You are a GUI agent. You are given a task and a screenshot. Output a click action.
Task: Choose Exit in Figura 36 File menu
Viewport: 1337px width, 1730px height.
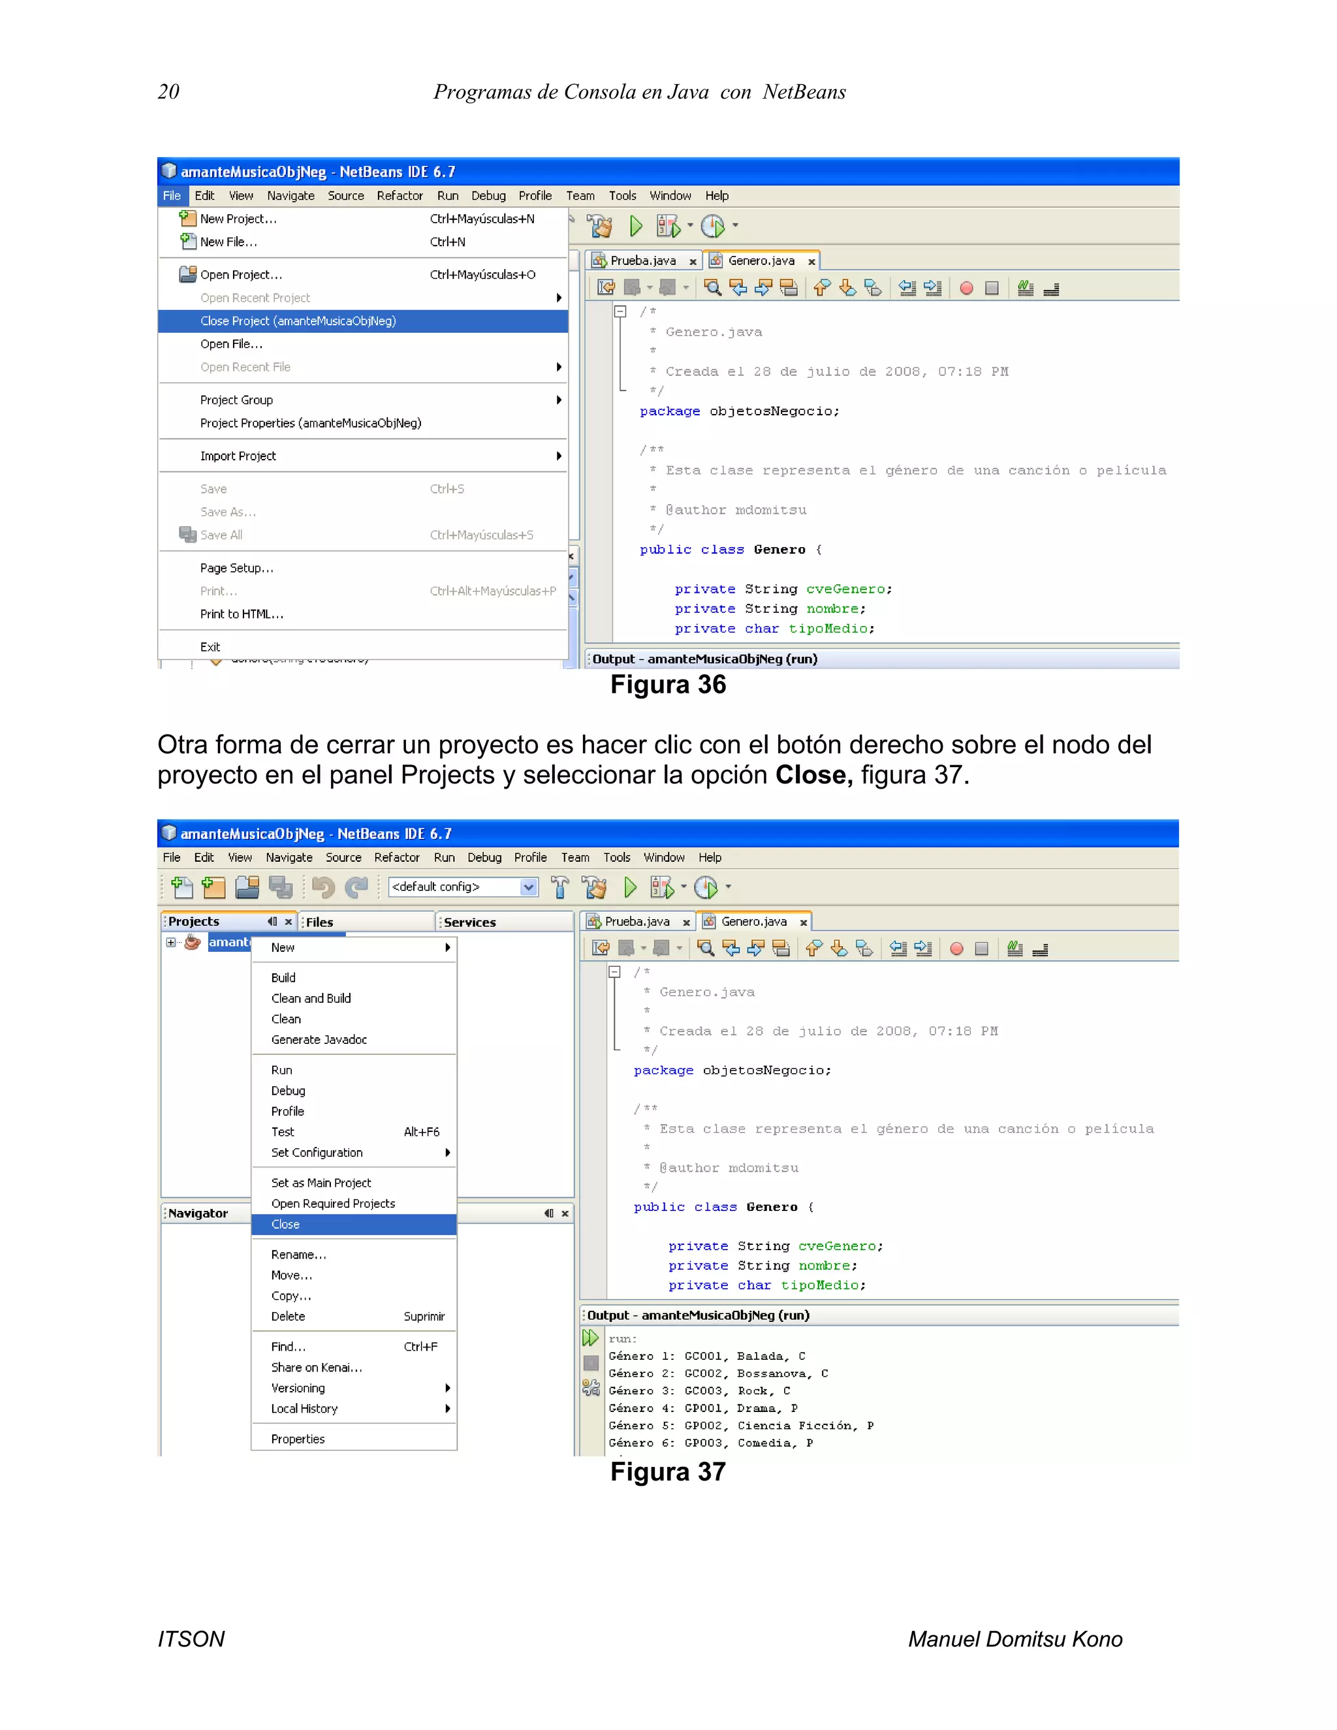click(x=364, y=647)
